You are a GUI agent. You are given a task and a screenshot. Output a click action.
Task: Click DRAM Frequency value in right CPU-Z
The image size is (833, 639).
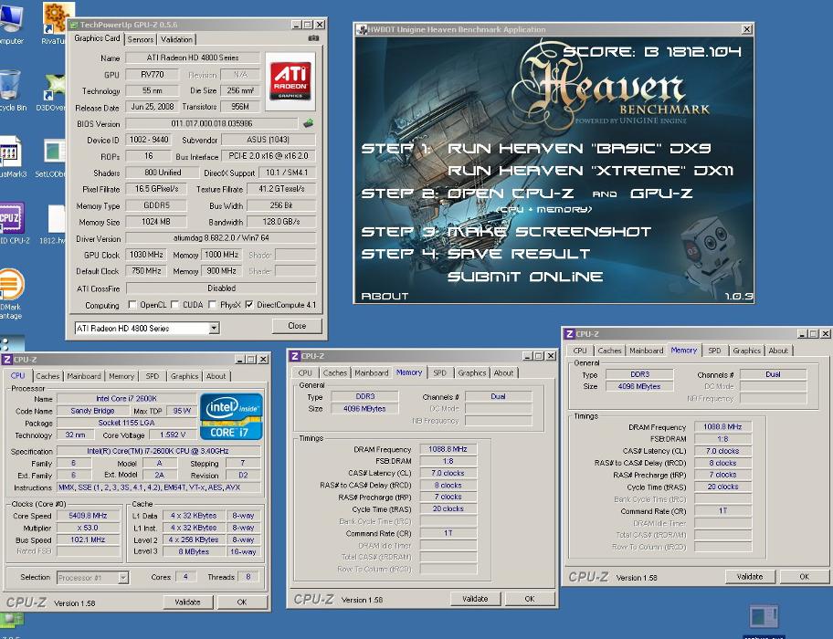(722, 426)
